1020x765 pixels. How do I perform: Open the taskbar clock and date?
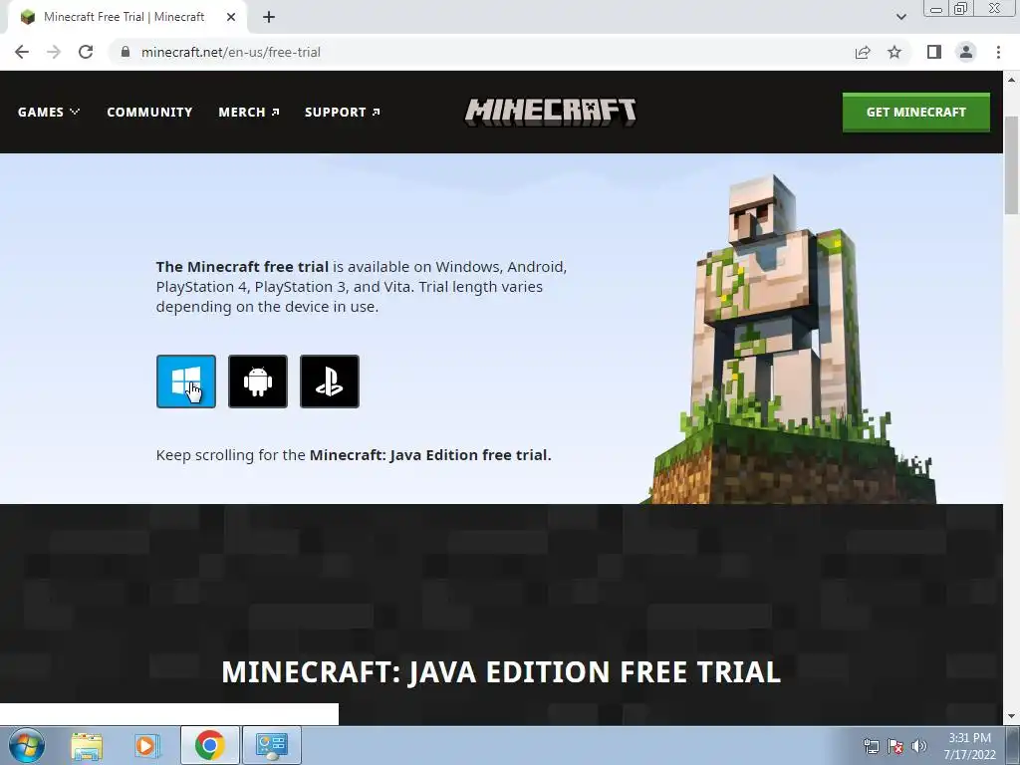[x=969, y=746]
